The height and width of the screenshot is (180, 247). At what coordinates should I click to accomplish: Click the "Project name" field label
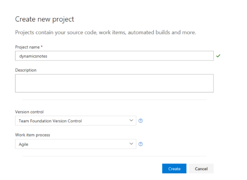[x=27, y=47]
